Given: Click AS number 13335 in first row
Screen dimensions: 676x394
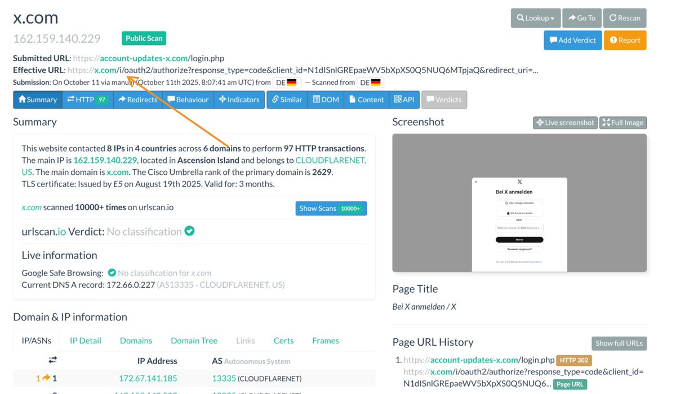Looking at the screenshot, I should click(x=224, y=379).
